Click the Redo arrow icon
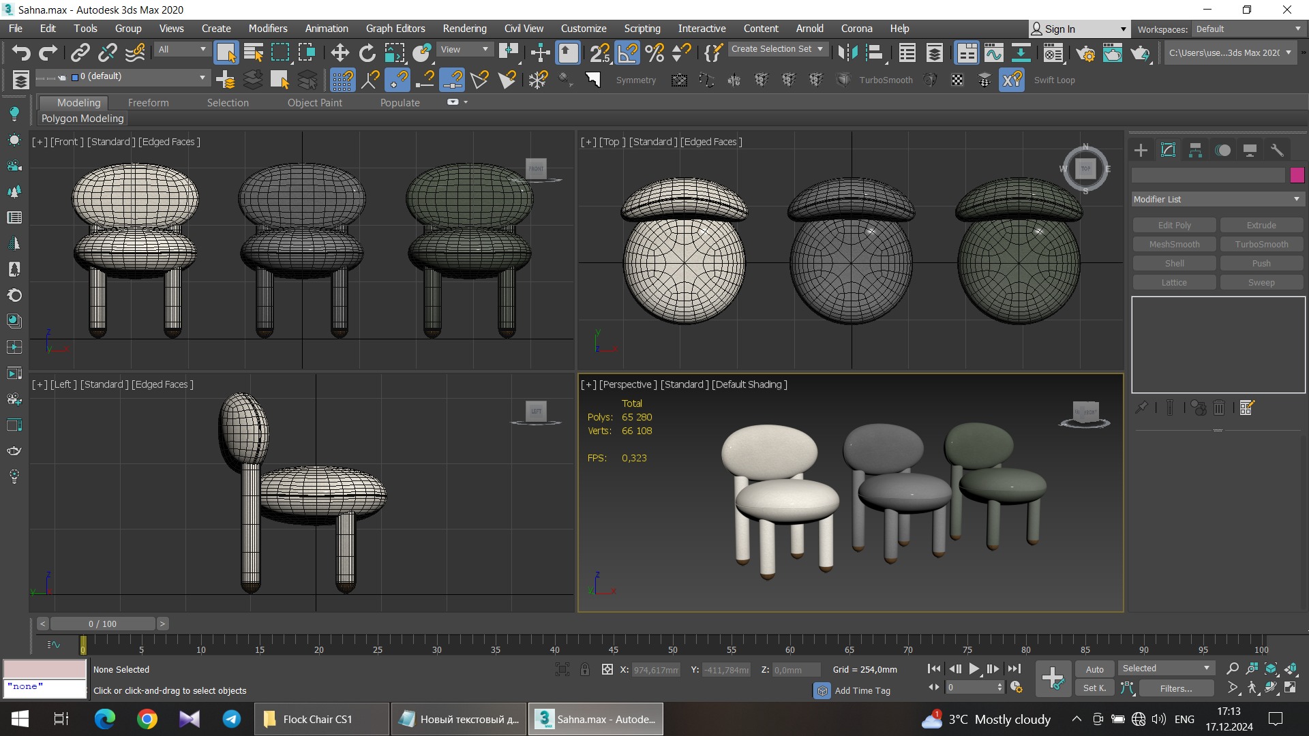The width and height of the screenshot is (1309, 736). (48, 52)
